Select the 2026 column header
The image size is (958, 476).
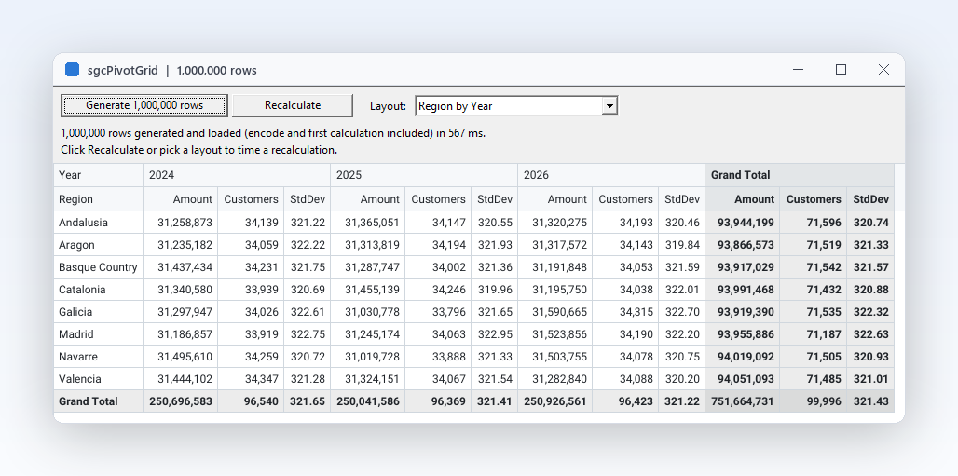[x=611, y=175]
